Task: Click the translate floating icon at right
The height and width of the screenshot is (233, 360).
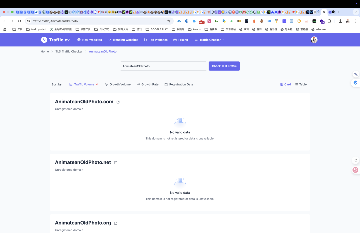Action: [356, 74]
